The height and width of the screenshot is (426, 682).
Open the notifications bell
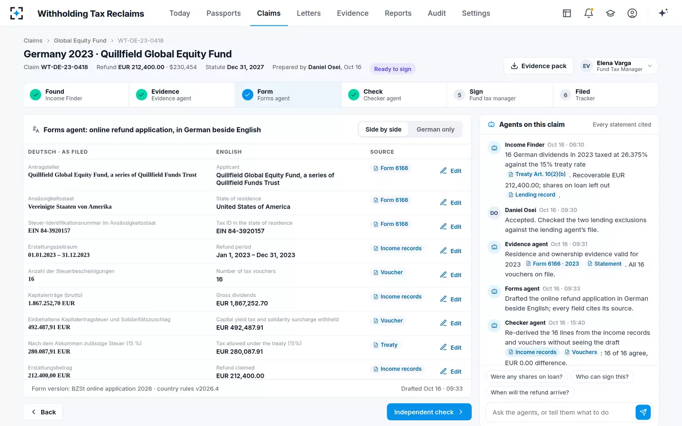(x=589, y=13)
